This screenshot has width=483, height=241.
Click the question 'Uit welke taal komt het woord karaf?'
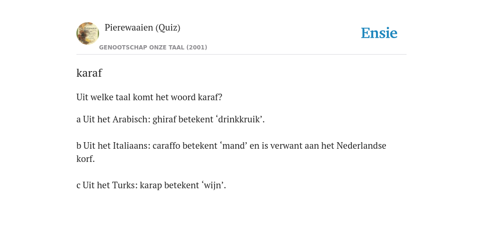[x=149, y=97]
